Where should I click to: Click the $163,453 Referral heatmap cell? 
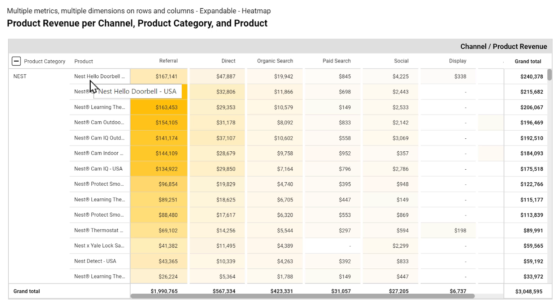[x=159, y=107]
